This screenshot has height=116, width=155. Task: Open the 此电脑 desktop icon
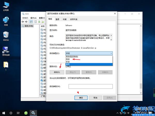click(x=6, y=6)
